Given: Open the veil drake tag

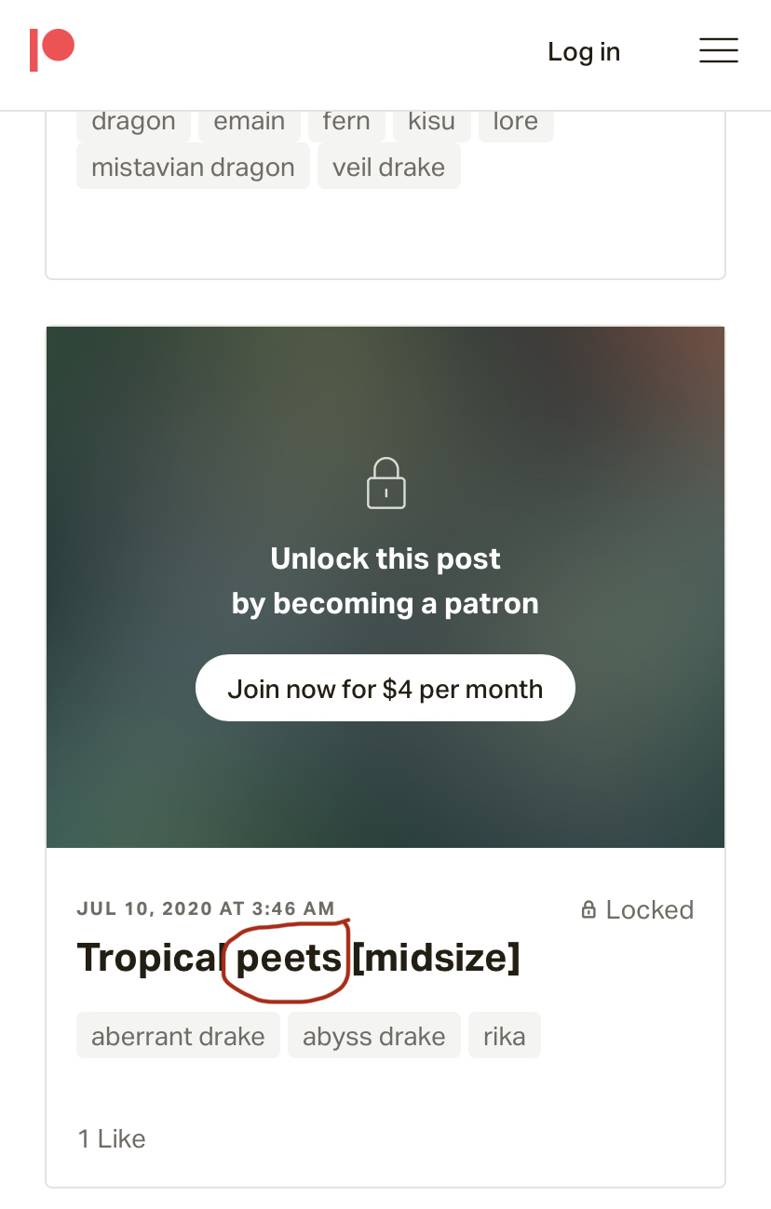Looking at the screenshot, I should coord(389,167).
